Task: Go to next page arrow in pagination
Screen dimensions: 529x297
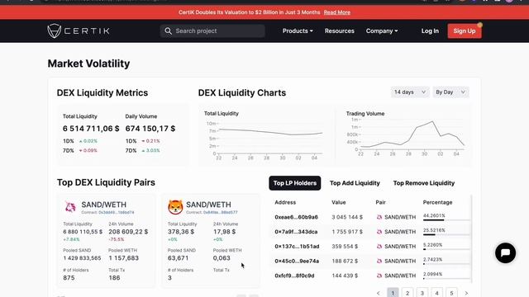Action: click(466, 294)
